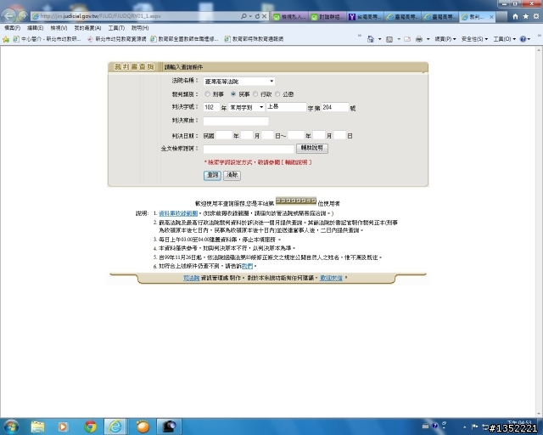Image resolution: width=543 pixels, height=435 pixels.
Task: Select the 公懲 radio button
Action: 277,94
